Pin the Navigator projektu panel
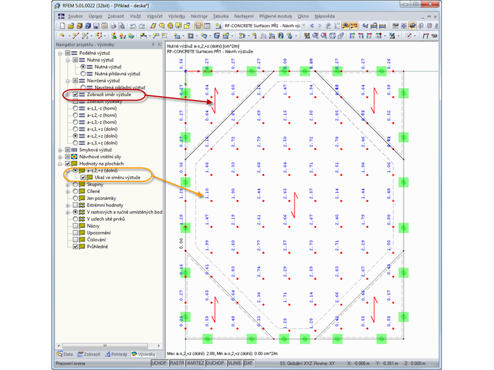Image resolution: width=494 pixels, height=370 pixels. click(153, 44)
